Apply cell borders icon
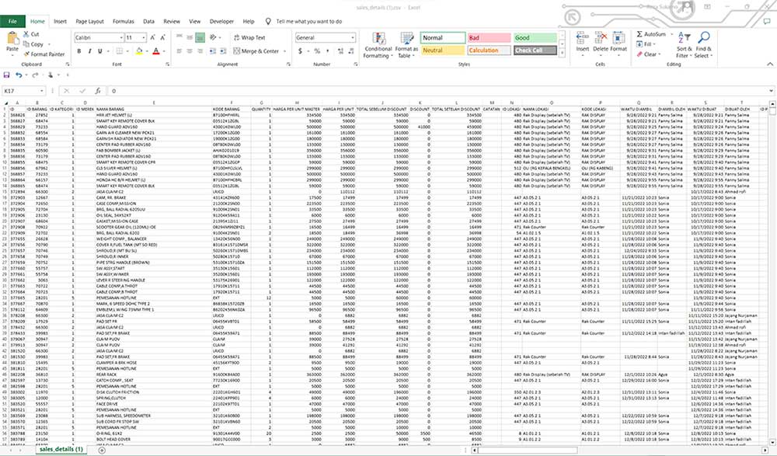This screenshot has width=777, height=456. (120, 51)
